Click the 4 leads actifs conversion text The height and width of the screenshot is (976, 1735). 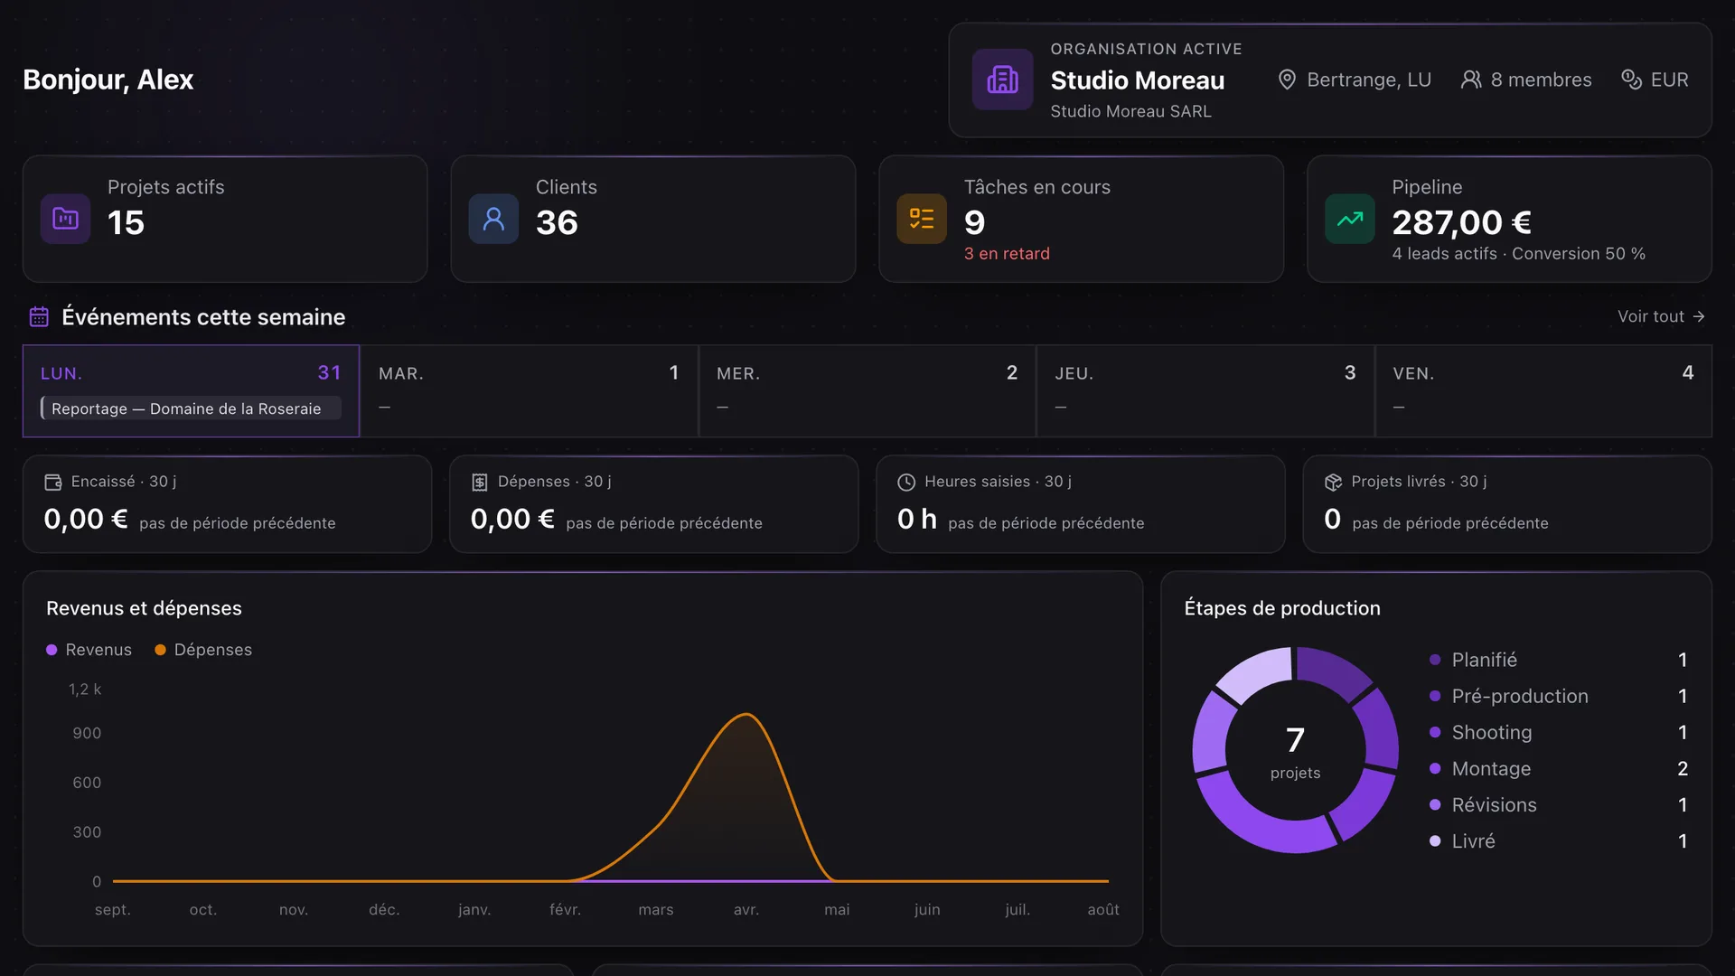click(1518, 254)
